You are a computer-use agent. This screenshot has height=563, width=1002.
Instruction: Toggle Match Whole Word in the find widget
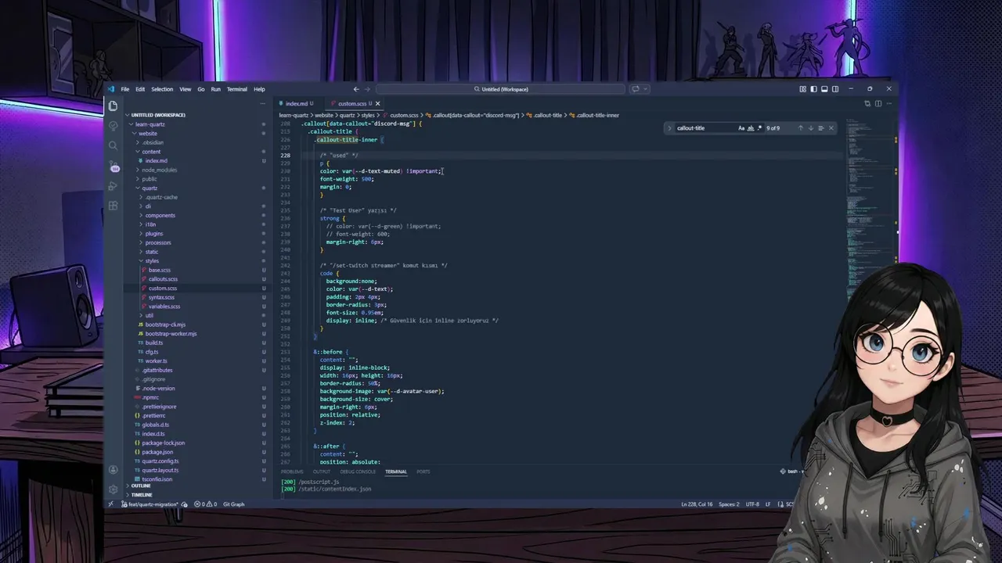pos(751,128)
